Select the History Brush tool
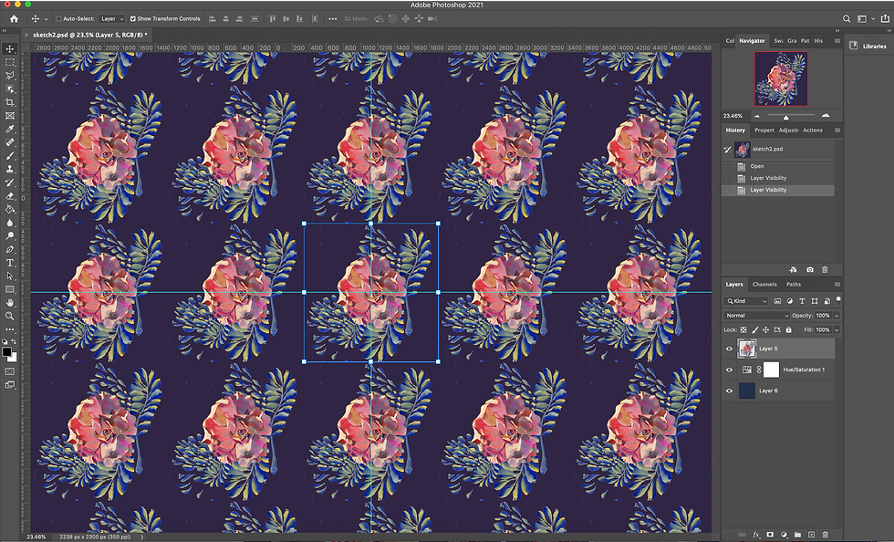 point(10,182)
